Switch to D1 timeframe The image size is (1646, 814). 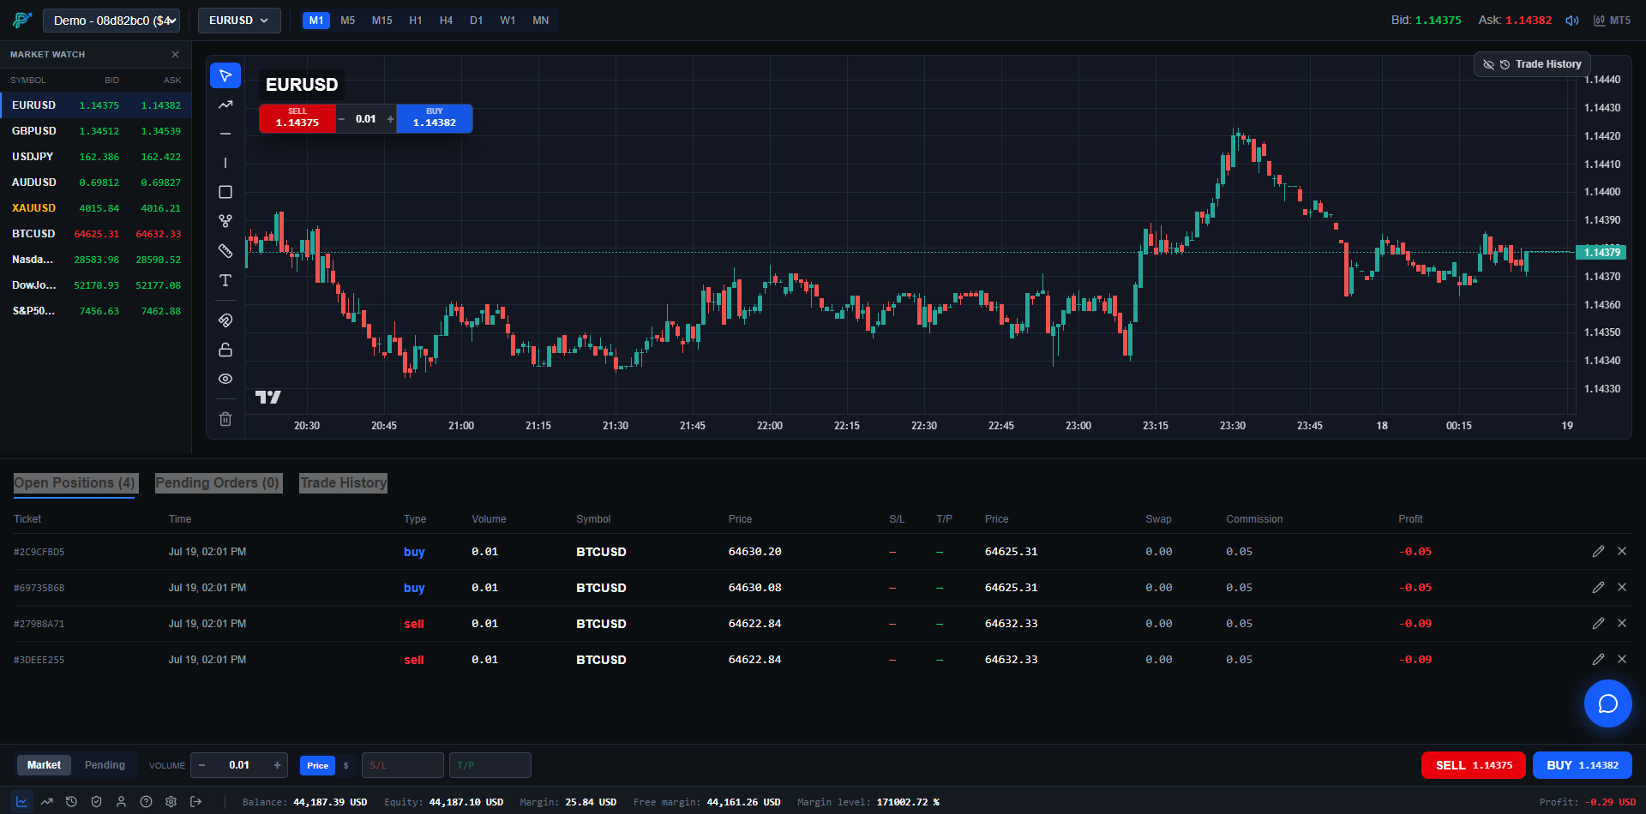coord(477,21)
